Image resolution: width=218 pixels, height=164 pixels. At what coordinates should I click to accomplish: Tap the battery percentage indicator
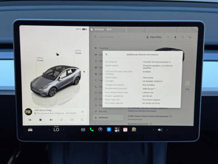[x=82, y=29]
